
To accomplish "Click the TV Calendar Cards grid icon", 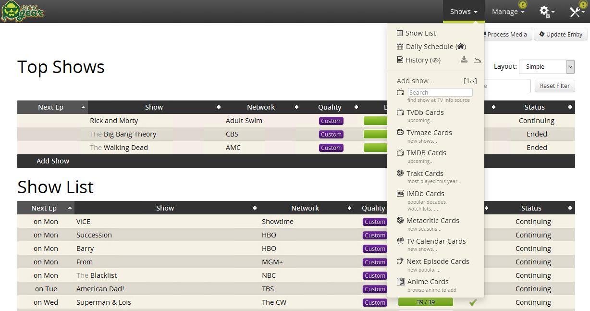I will coord(400,241).
